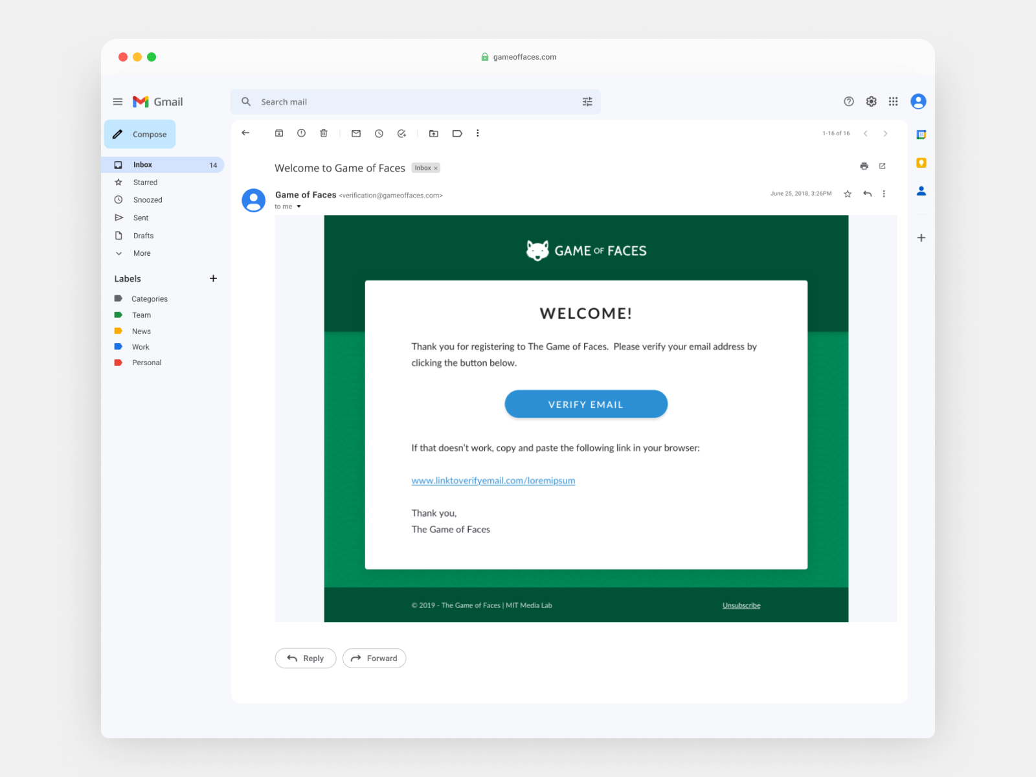1036x777 pixels.
Task: Apply a label using label icon
Action: [457, 133]
